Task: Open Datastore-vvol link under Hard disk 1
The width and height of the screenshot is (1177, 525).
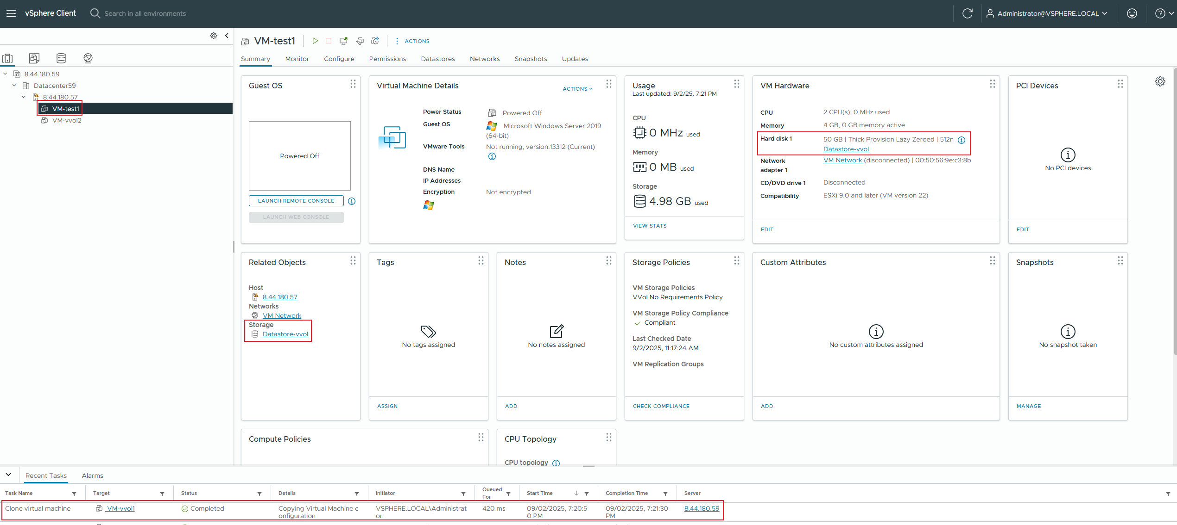Action: (x=846, y=149)
